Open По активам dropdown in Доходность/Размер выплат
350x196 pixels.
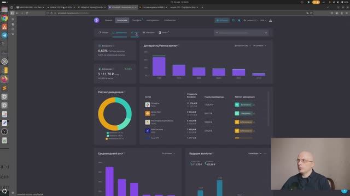click(260, 46)
